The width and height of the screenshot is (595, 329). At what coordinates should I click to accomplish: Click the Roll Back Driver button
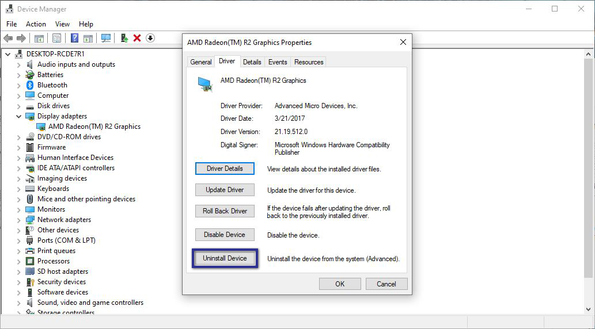(225, 211)
